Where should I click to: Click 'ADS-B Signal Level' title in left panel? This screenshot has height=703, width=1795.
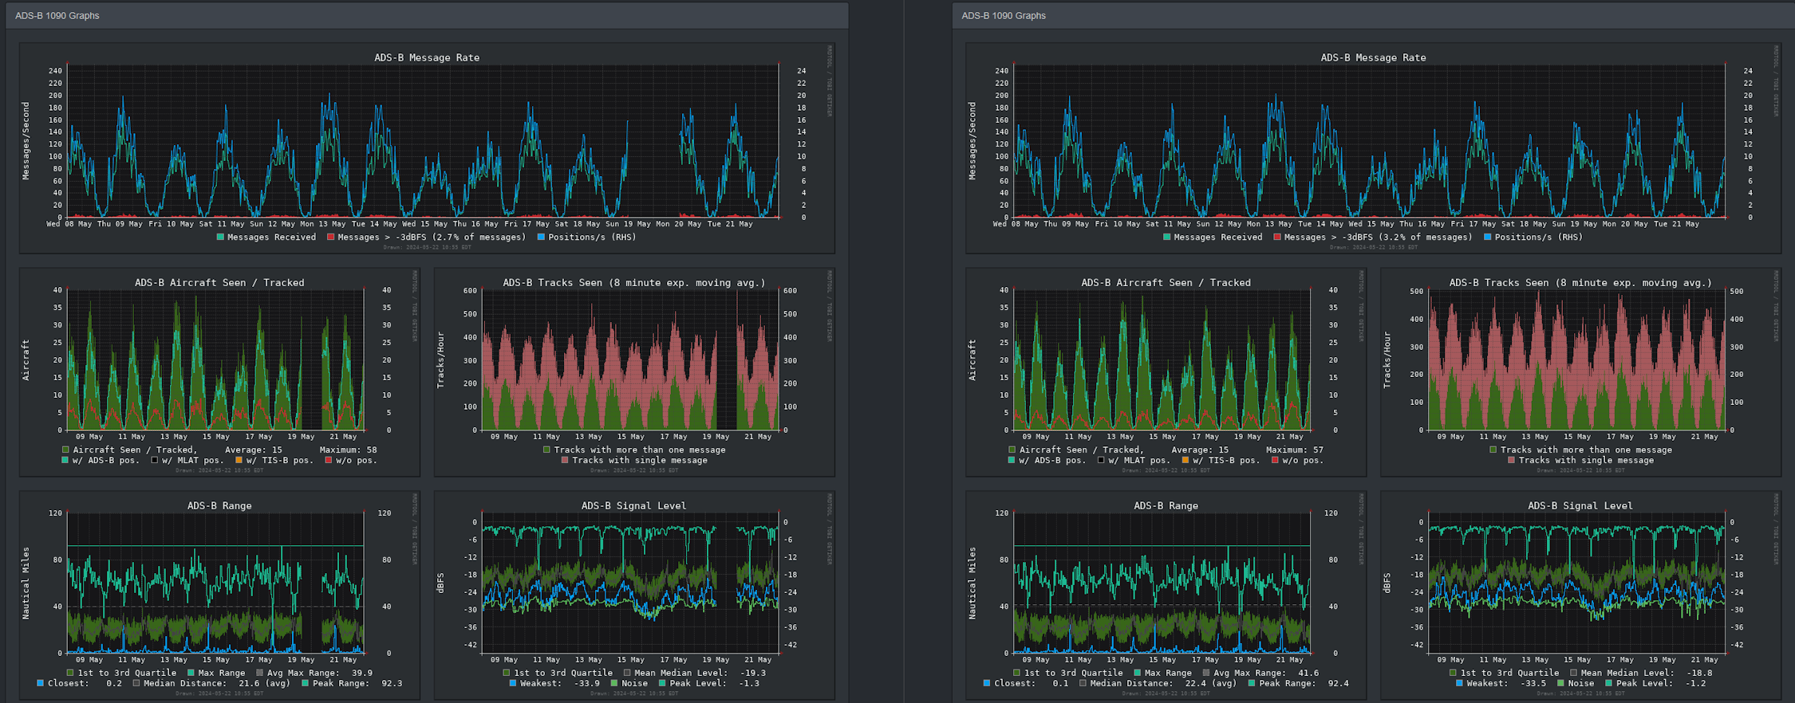pos(633,505)
